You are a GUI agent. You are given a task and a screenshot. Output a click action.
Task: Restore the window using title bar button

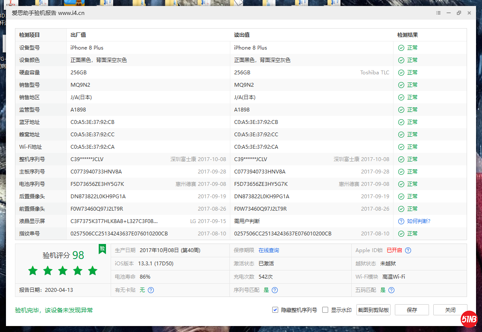click(459, 13)
